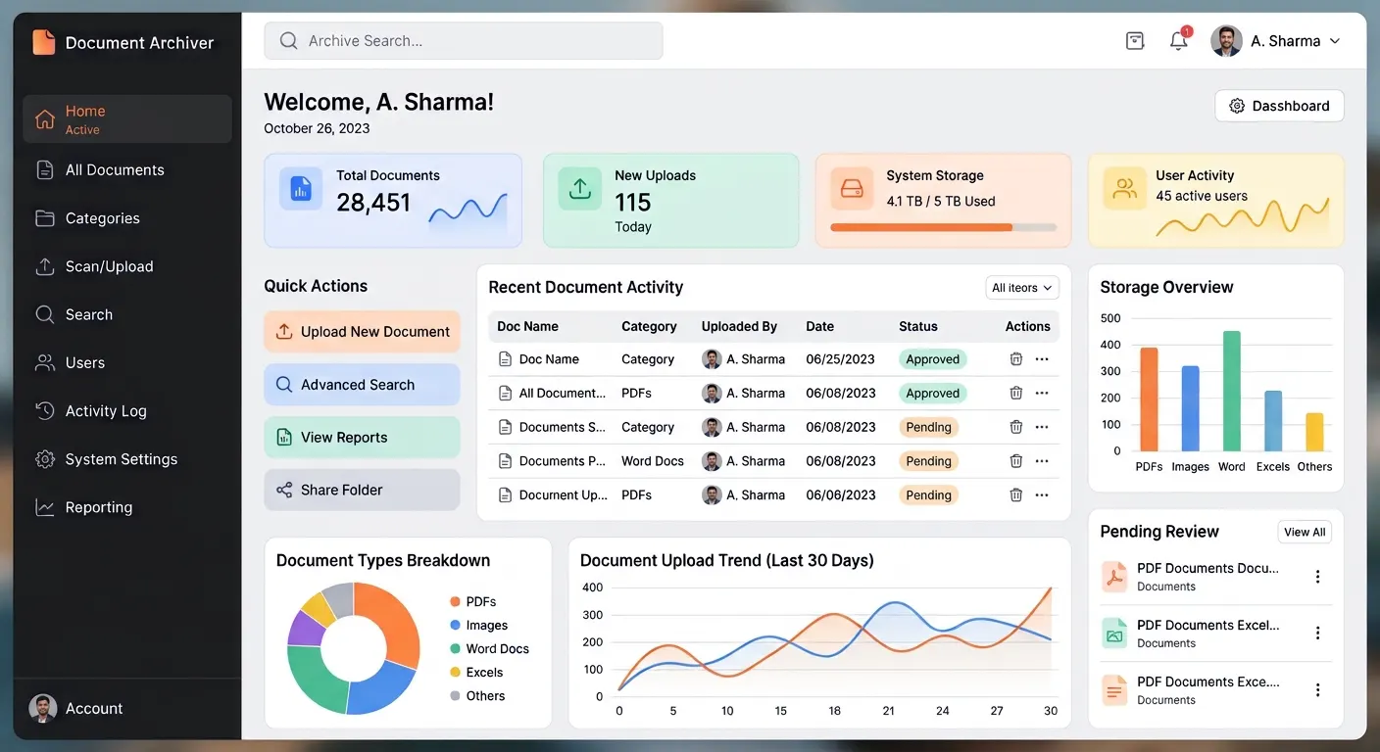Viewport: 1380px width, 752px height.
Task: Open Account at sidebar bottom
Action: (x=76, y=708)
